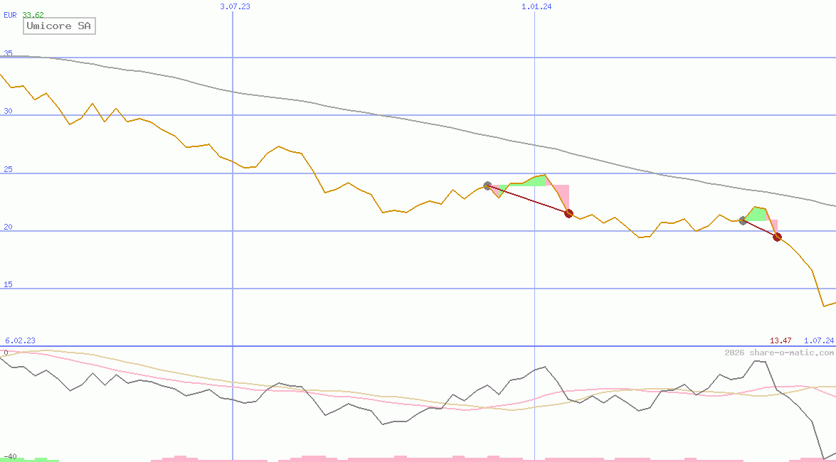Click the last dark red marker near 19.5
The height and width of the screenshot is (462, 836).
pyautogui.click(x=777, y=237)
